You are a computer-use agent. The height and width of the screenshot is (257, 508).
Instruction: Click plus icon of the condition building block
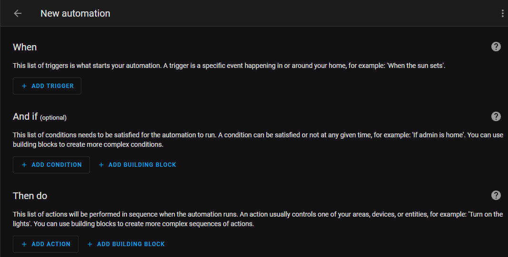pos(101,165)
